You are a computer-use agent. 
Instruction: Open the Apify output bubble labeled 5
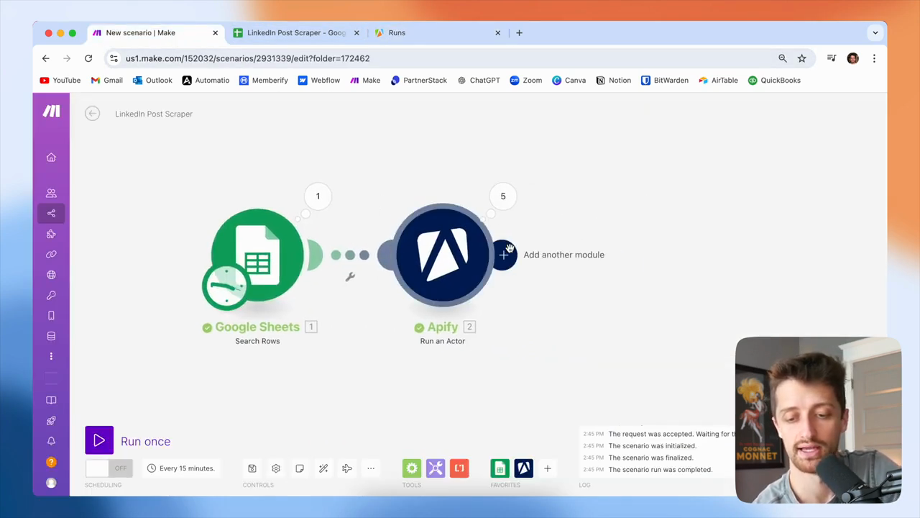pyautogui.click(x=503, y=196)
